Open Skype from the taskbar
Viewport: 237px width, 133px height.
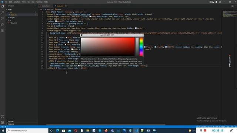pos(100,130)
